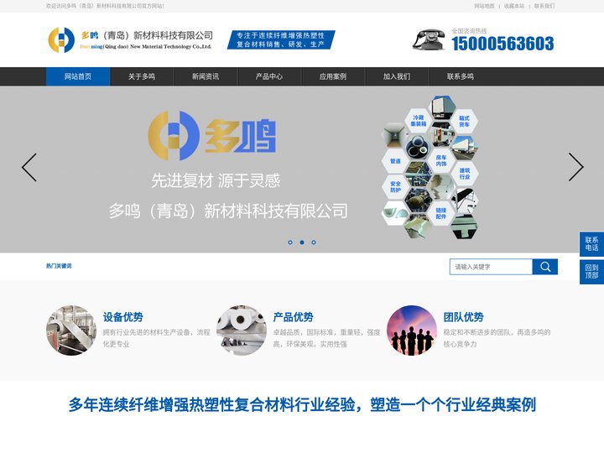Select second carousel dot indicator
604x453 pixels.
[x=302, y=242]
